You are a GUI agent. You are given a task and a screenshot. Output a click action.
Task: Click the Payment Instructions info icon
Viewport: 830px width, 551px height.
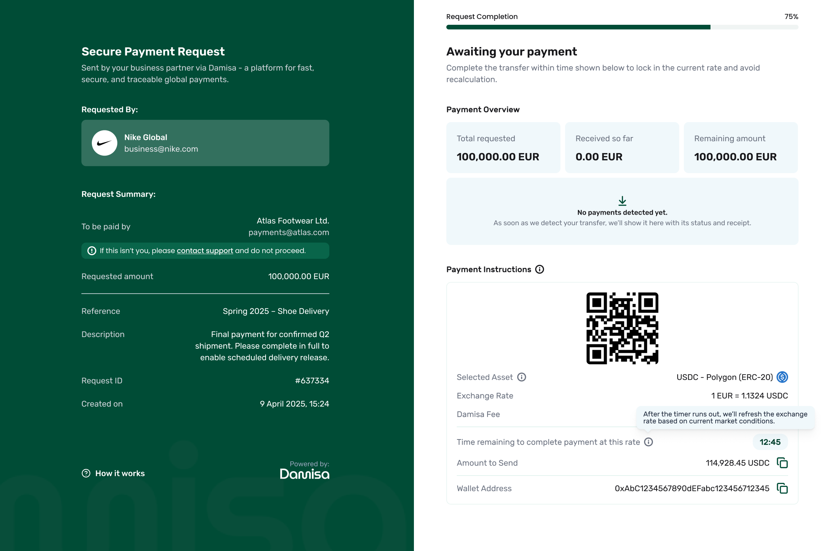click(540, 269)
